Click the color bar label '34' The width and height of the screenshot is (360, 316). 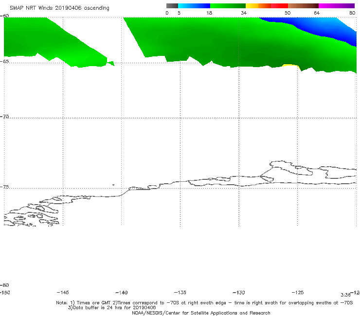tap(244, 13)
